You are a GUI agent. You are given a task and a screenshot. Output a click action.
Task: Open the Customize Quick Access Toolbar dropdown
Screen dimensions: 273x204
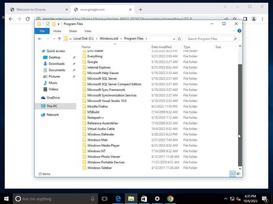[58, 24]
